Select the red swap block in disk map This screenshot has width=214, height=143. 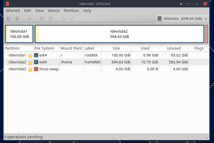pos(207,34)
